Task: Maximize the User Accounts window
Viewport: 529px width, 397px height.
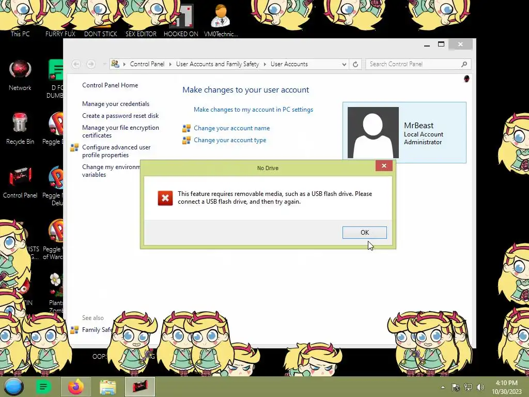Action: coord(441,44)
